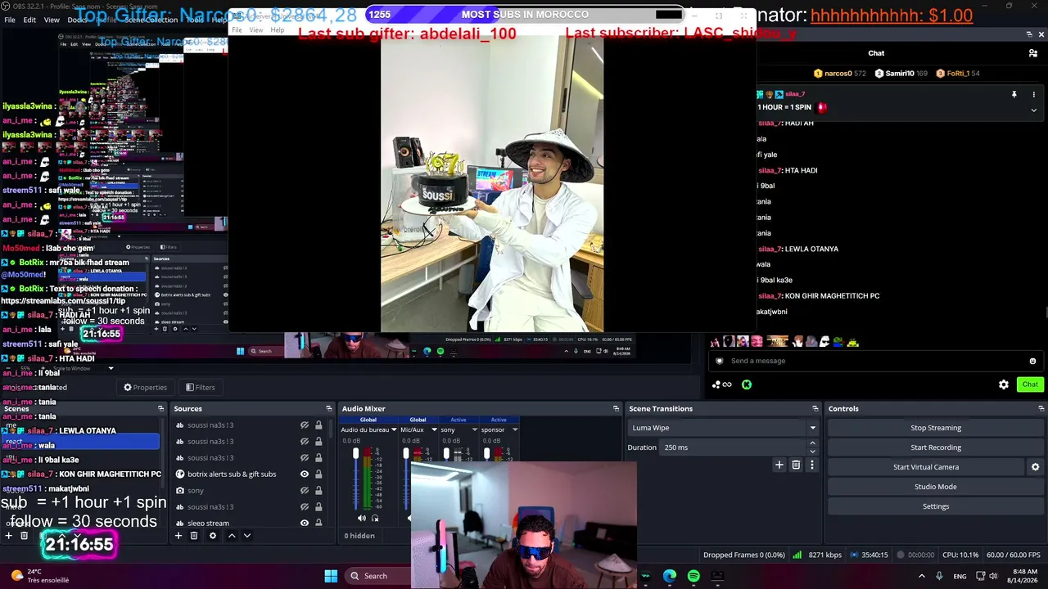Image resolution: width=1048 pixels, height=589 pixels.
Task: Add a new source in Sources panel
Action: coord(178,536)
